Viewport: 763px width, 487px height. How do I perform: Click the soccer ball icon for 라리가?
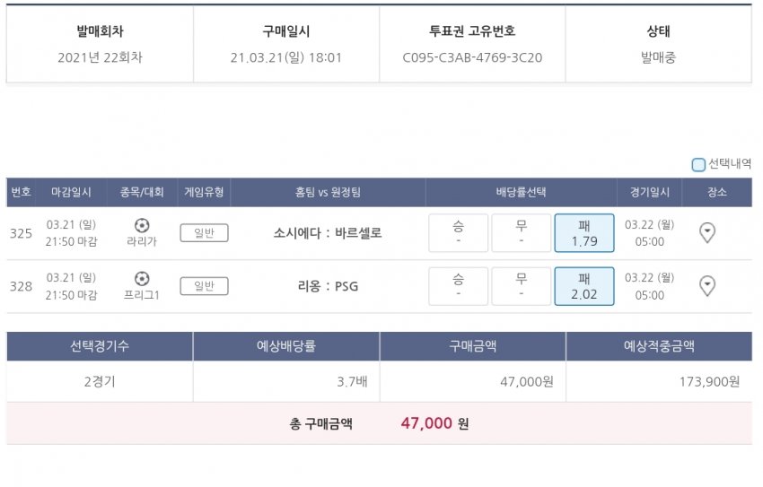coord(142,226)
